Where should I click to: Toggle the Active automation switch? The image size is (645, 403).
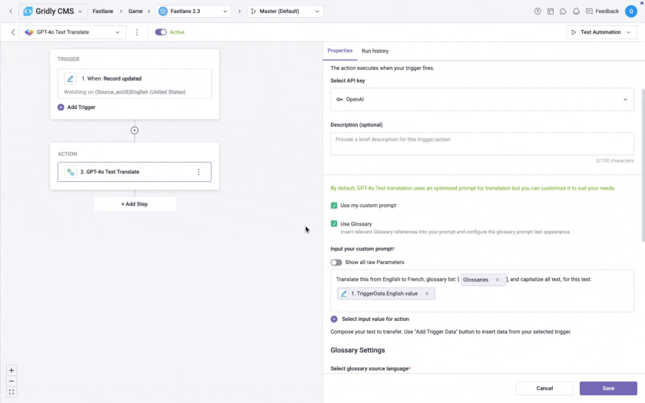[x=161, y=32]
